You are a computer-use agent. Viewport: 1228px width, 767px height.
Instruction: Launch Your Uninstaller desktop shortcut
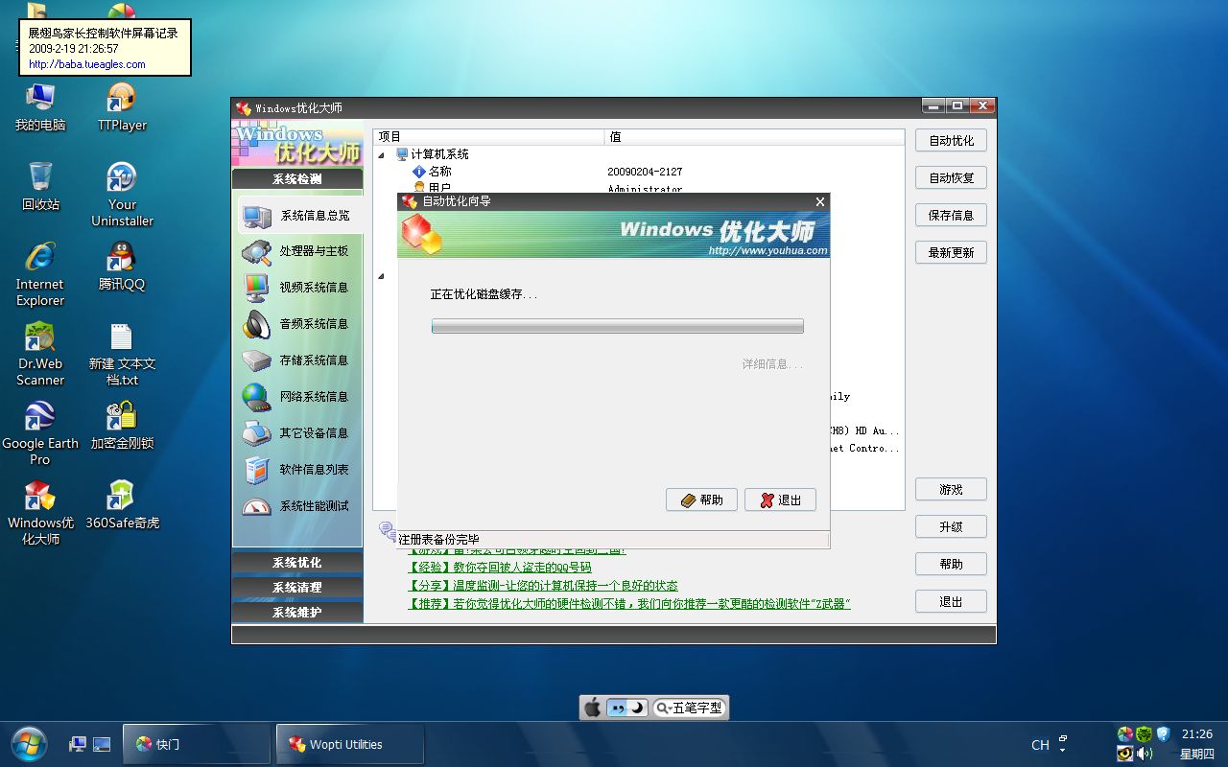coord(122,195)
